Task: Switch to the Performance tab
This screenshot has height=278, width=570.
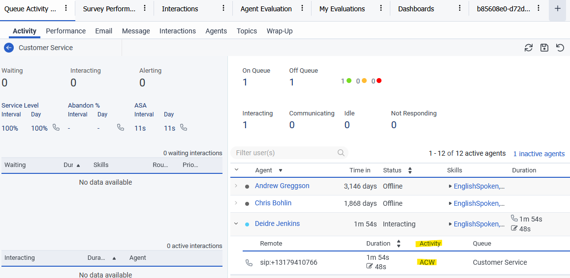Action: [65, 31]
